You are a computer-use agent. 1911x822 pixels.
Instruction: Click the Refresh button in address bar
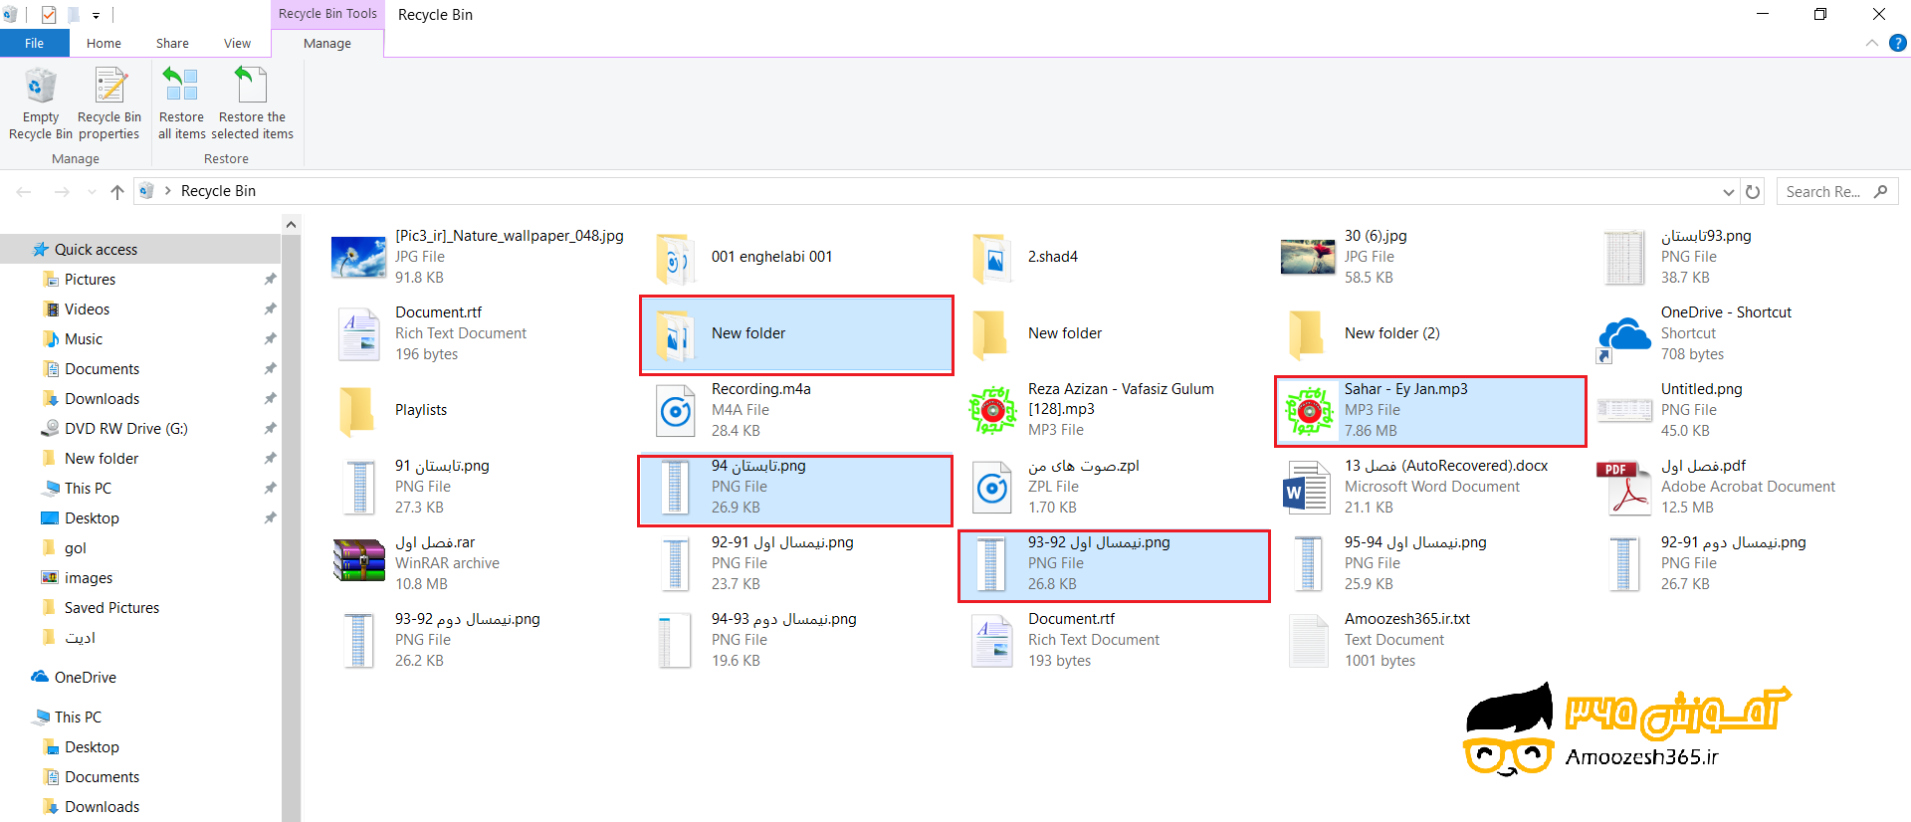pos(1753,191)
